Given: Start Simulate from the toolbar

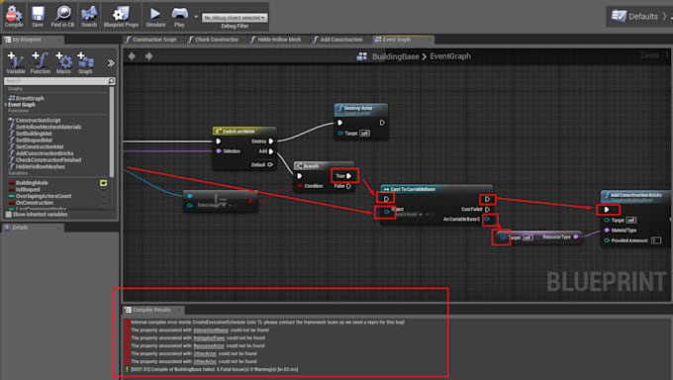Looking at the screenshot, I should coord(155,16).
